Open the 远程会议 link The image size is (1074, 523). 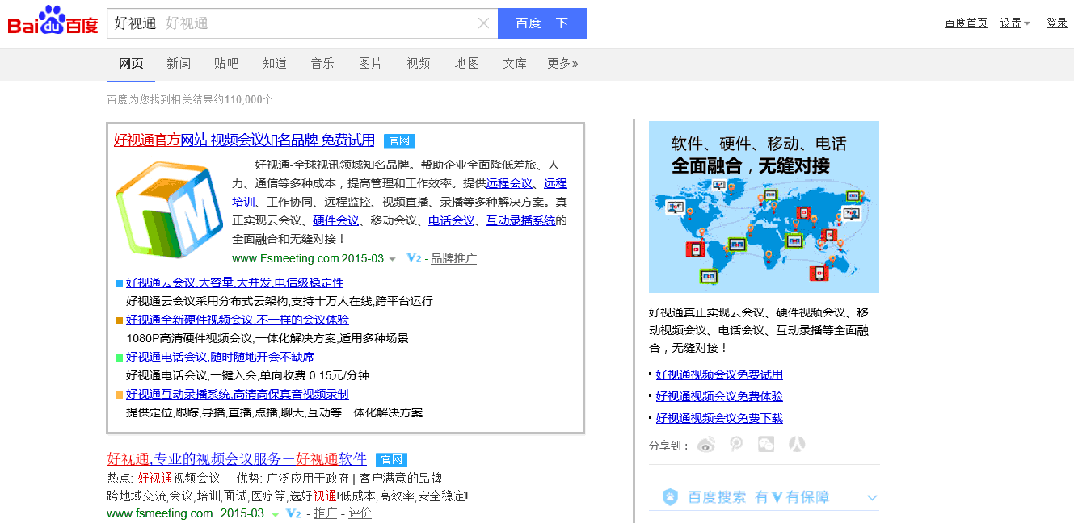(x=509, y=184)
